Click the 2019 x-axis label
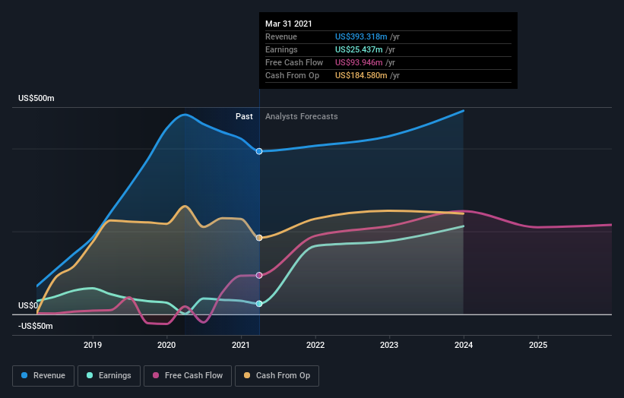This screenshot has width=624, height=398. 93,345
